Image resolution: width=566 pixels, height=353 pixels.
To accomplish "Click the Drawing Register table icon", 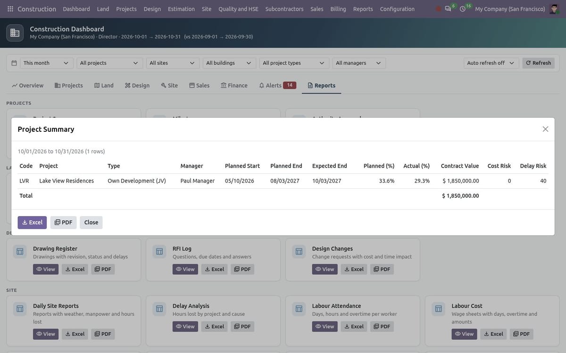I will (x=20, y=252).
